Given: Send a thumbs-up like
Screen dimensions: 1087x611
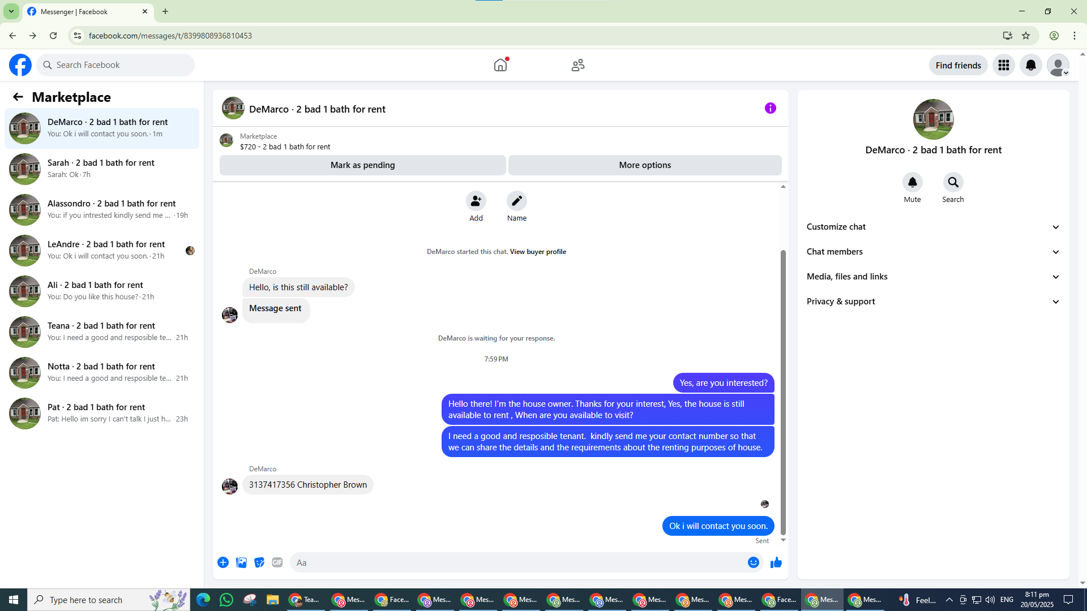Looking at the screenshot, I should tap(776, 562).
